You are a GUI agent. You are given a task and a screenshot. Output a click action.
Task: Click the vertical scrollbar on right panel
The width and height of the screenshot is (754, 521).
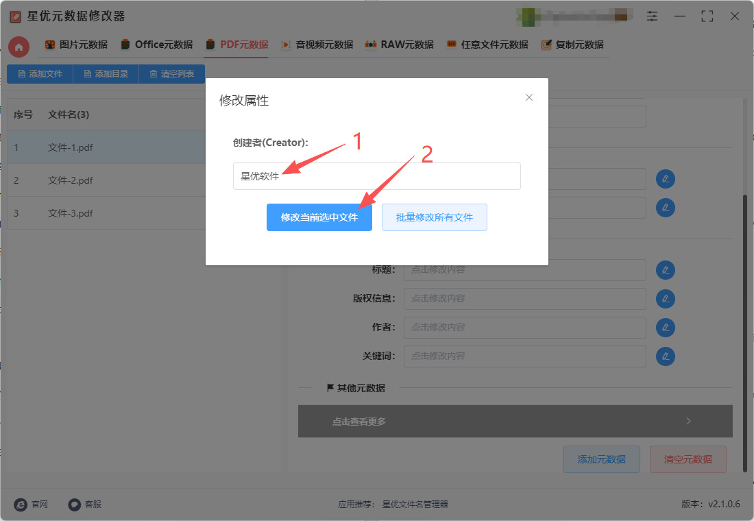click(x=745, y=332)
